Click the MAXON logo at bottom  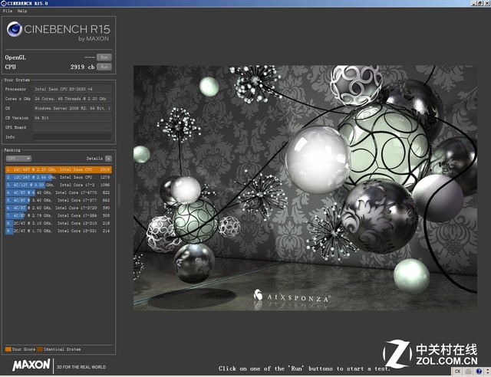click(31, 365)
